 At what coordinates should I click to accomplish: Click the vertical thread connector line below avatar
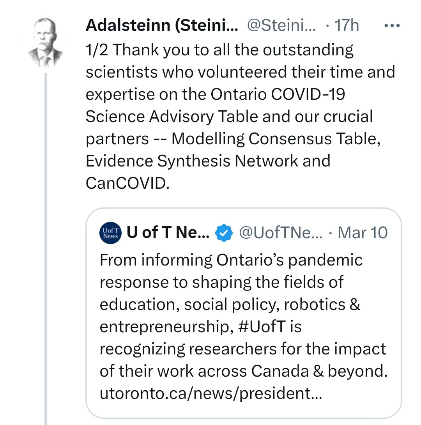(x=46, y=249)
